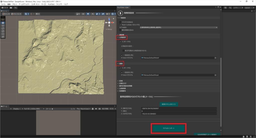Select the PLATEAU SDK tab

123,7
